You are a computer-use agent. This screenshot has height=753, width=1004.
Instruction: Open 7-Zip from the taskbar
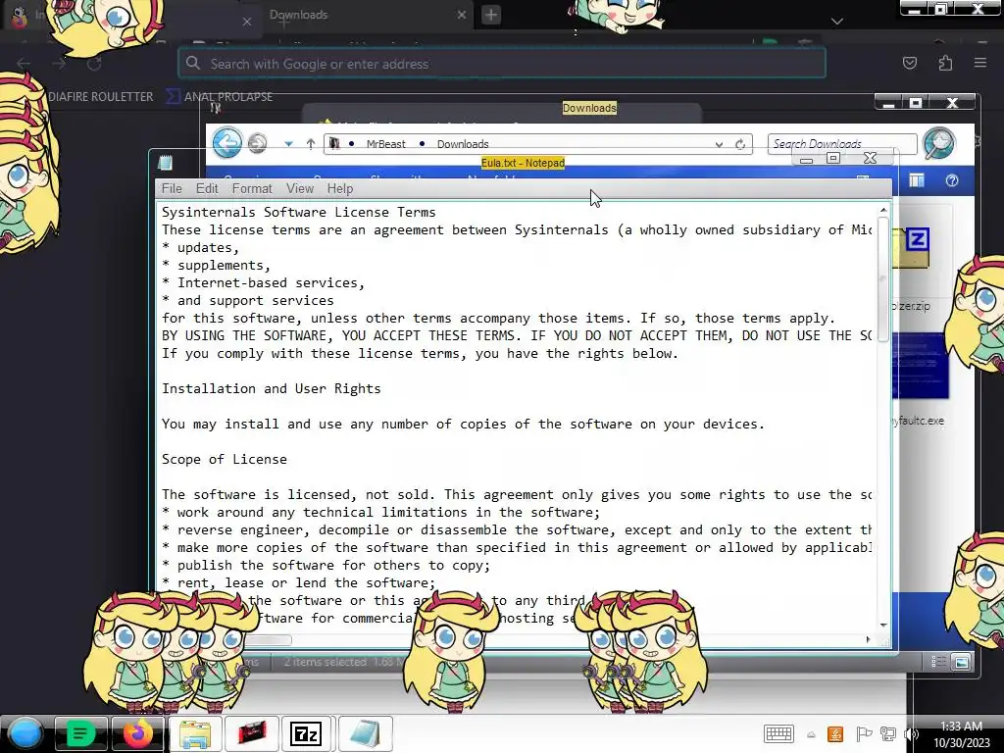306,733
